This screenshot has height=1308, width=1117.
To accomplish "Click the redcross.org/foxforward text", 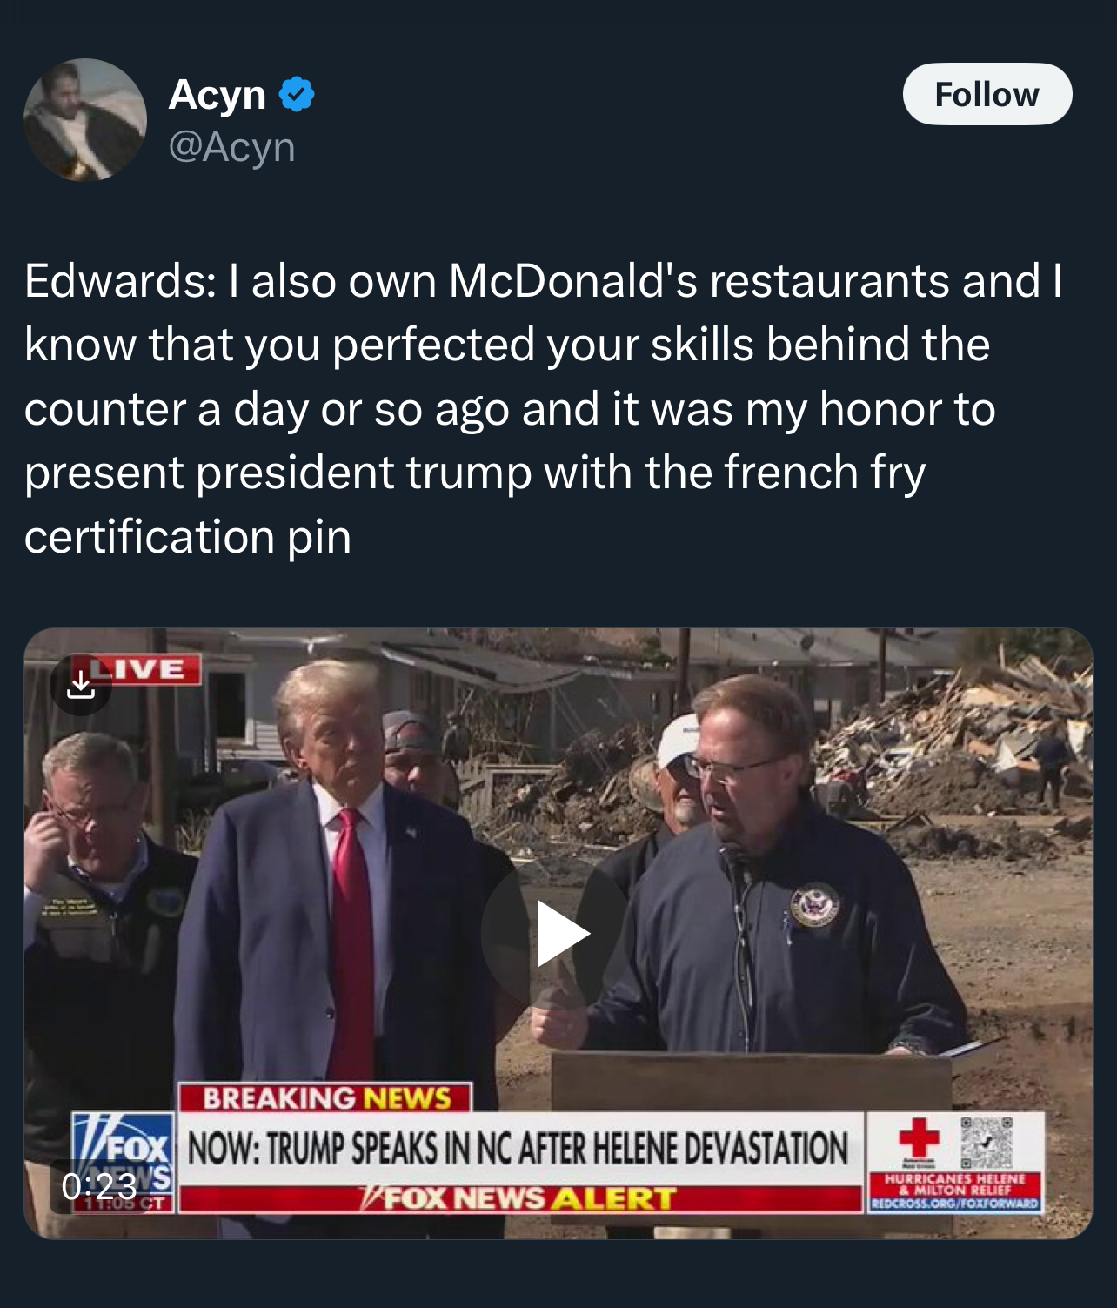I will pos(955,1204).
